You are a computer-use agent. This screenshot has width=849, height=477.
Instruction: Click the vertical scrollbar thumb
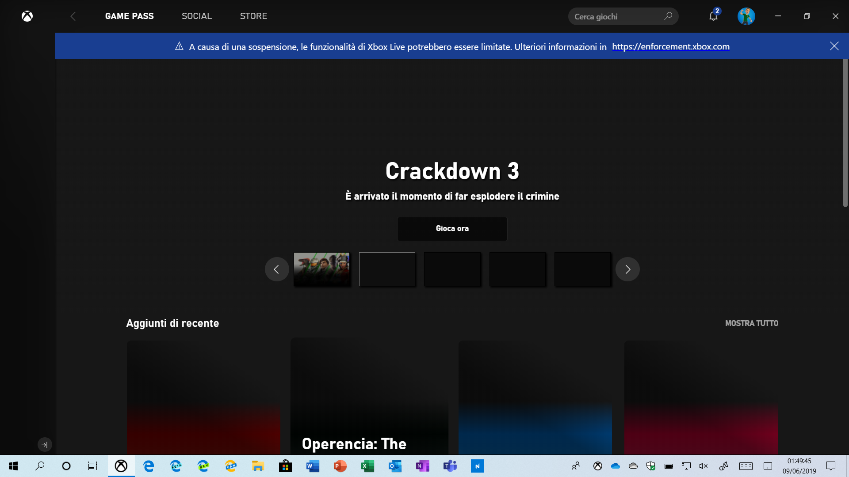(845, 132)
